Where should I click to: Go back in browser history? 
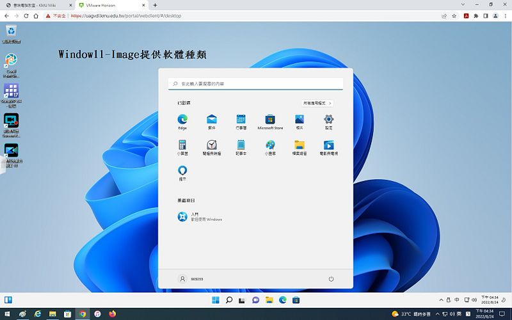point(6,15)
